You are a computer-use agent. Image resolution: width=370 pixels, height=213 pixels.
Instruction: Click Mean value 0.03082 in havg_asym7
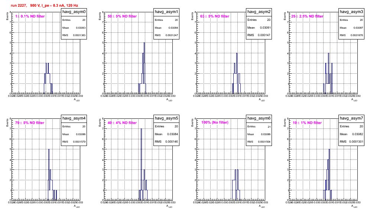click(358, 134)
